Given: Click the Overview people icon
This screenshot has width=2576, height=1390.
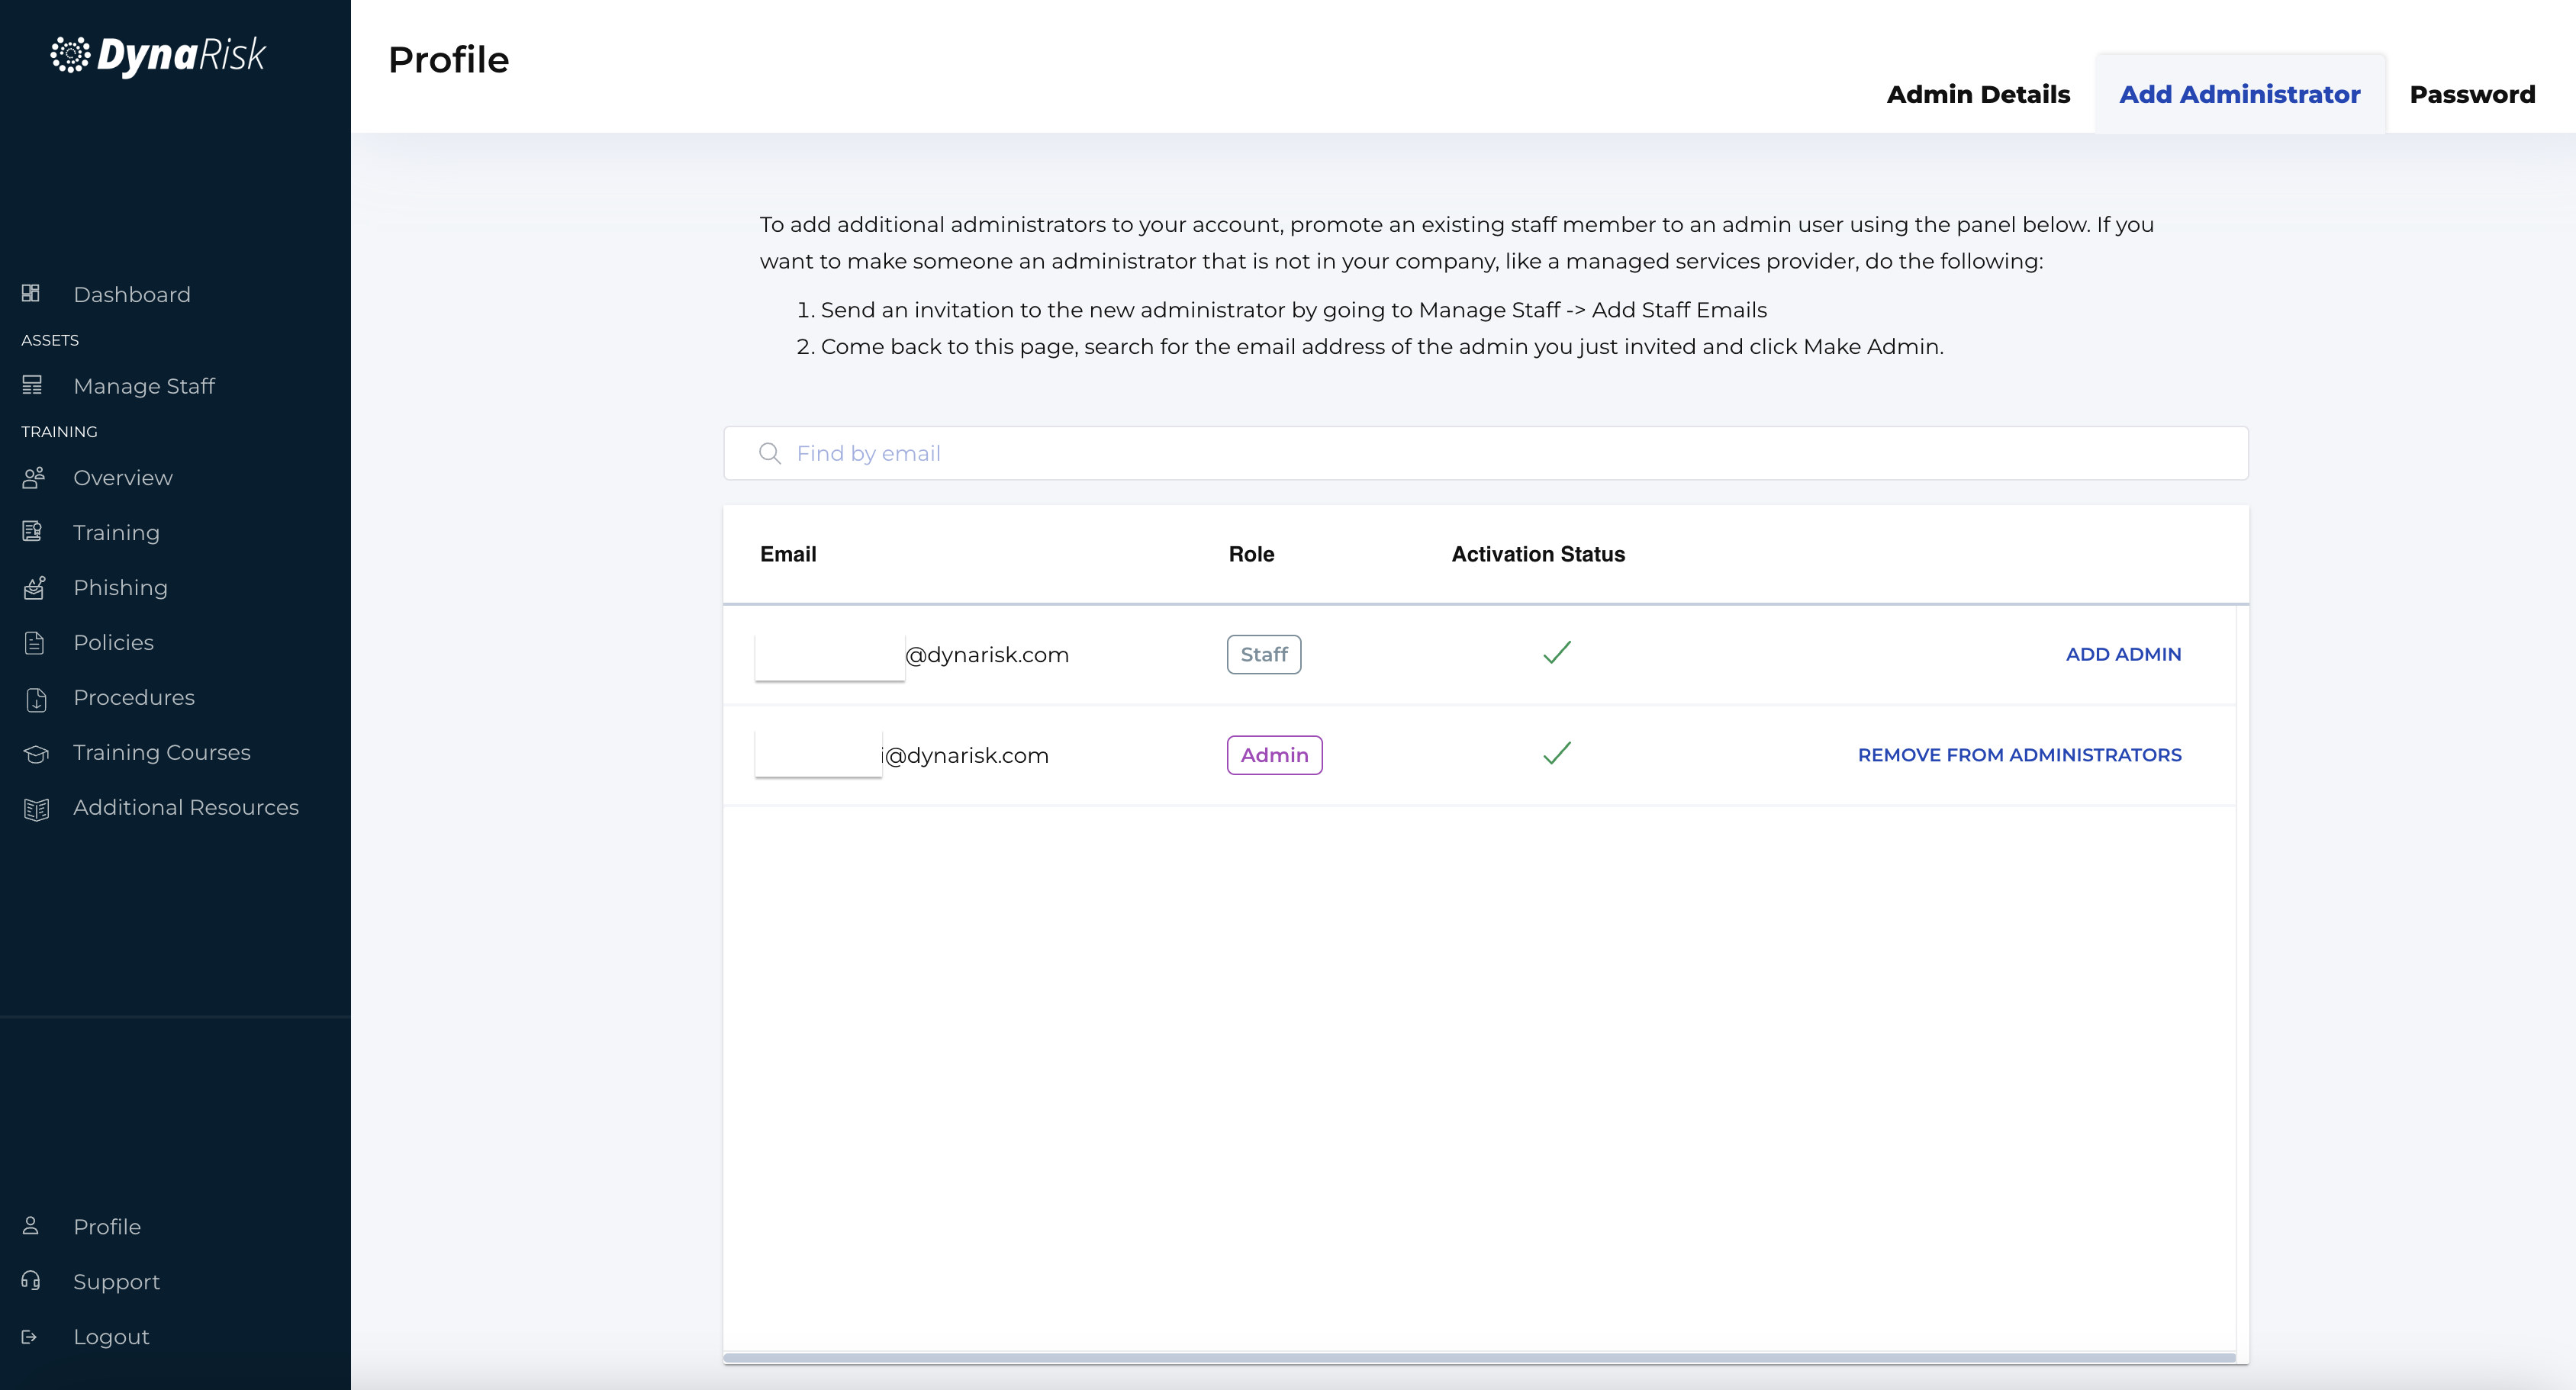Looking at the screenshot, I should coord(33,477).
